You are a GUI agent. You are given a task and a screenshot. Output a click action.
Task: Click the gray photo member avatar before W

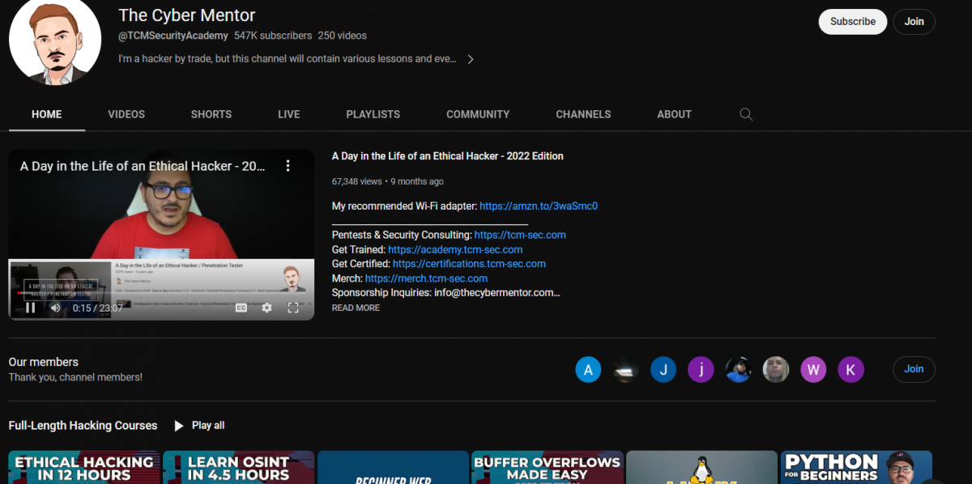(x=776, y=370)
